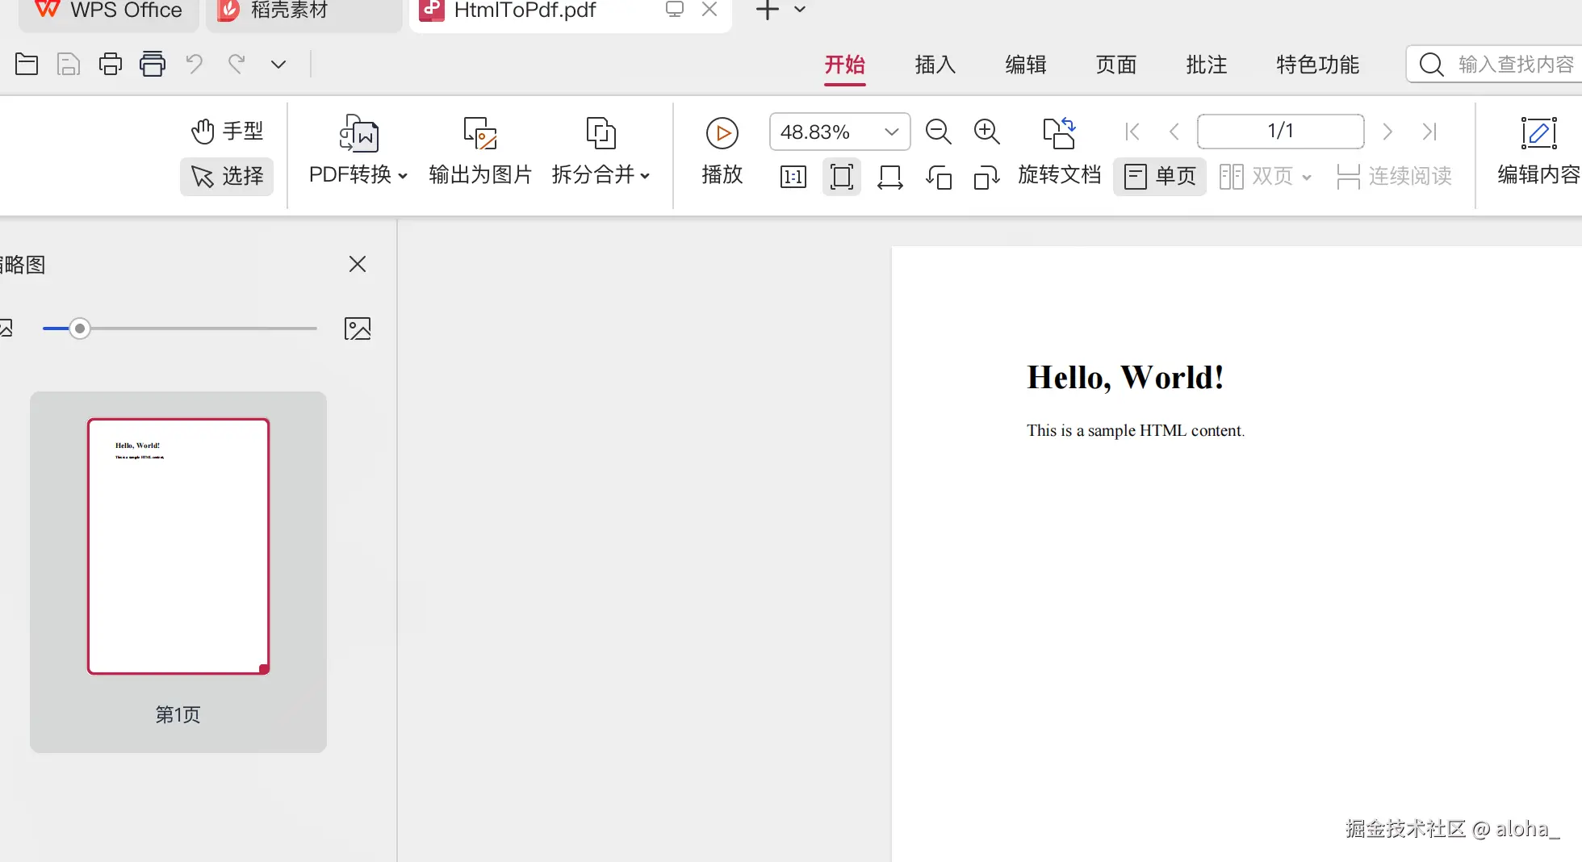This screenshot has width=1582, height=862.
Task: Activate the 手型 hand tool
Action: (x=228, y=131)
